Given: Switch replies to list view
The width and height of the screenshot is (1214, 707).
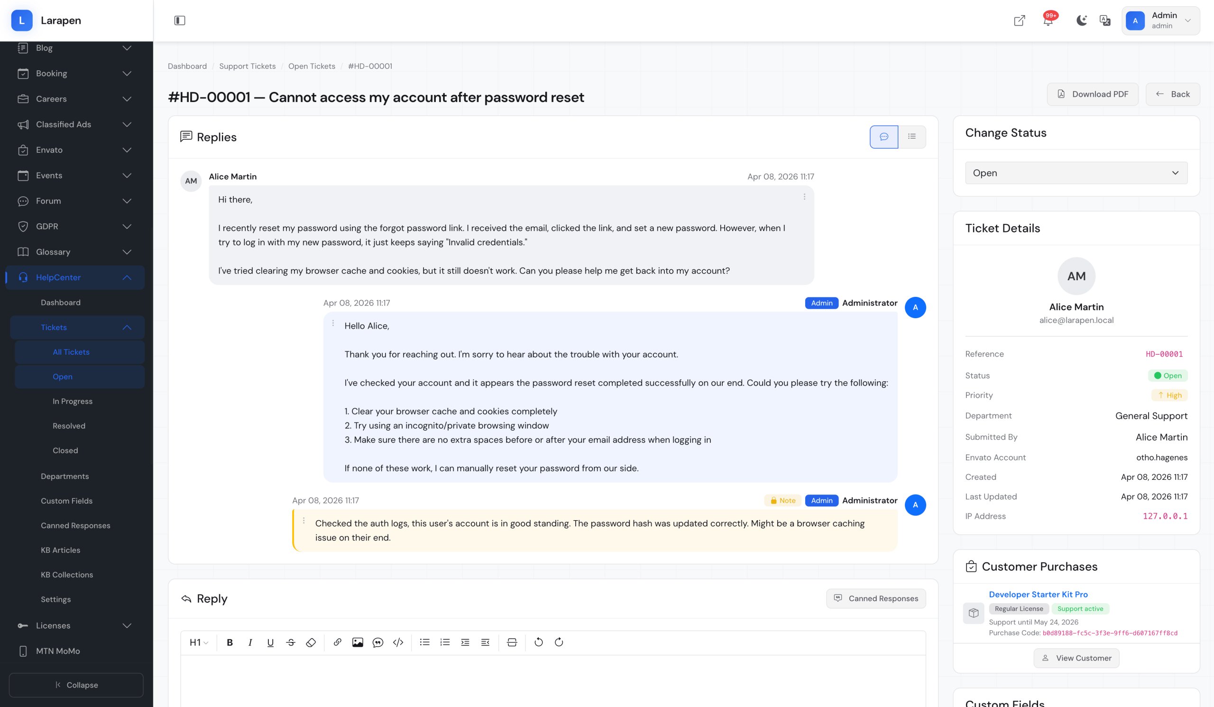Looking at the screenshot, I should (911, 137).
